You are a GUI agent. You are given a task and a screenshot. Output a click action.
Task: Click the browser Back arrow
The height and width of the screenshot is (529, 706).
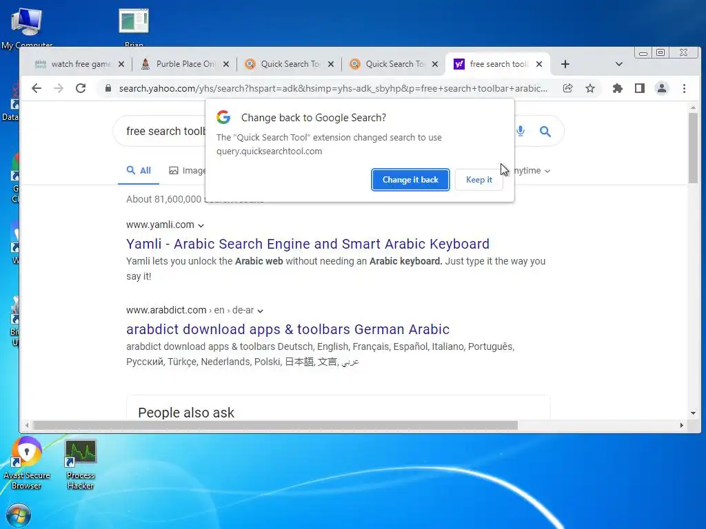click(x=37, y=88)
